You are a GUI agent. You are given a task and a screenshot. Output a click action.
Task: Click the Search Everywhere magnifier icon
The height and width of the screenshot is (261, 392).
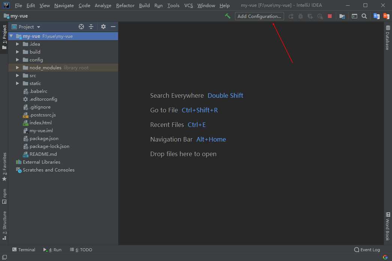click(x=364, y=16)
